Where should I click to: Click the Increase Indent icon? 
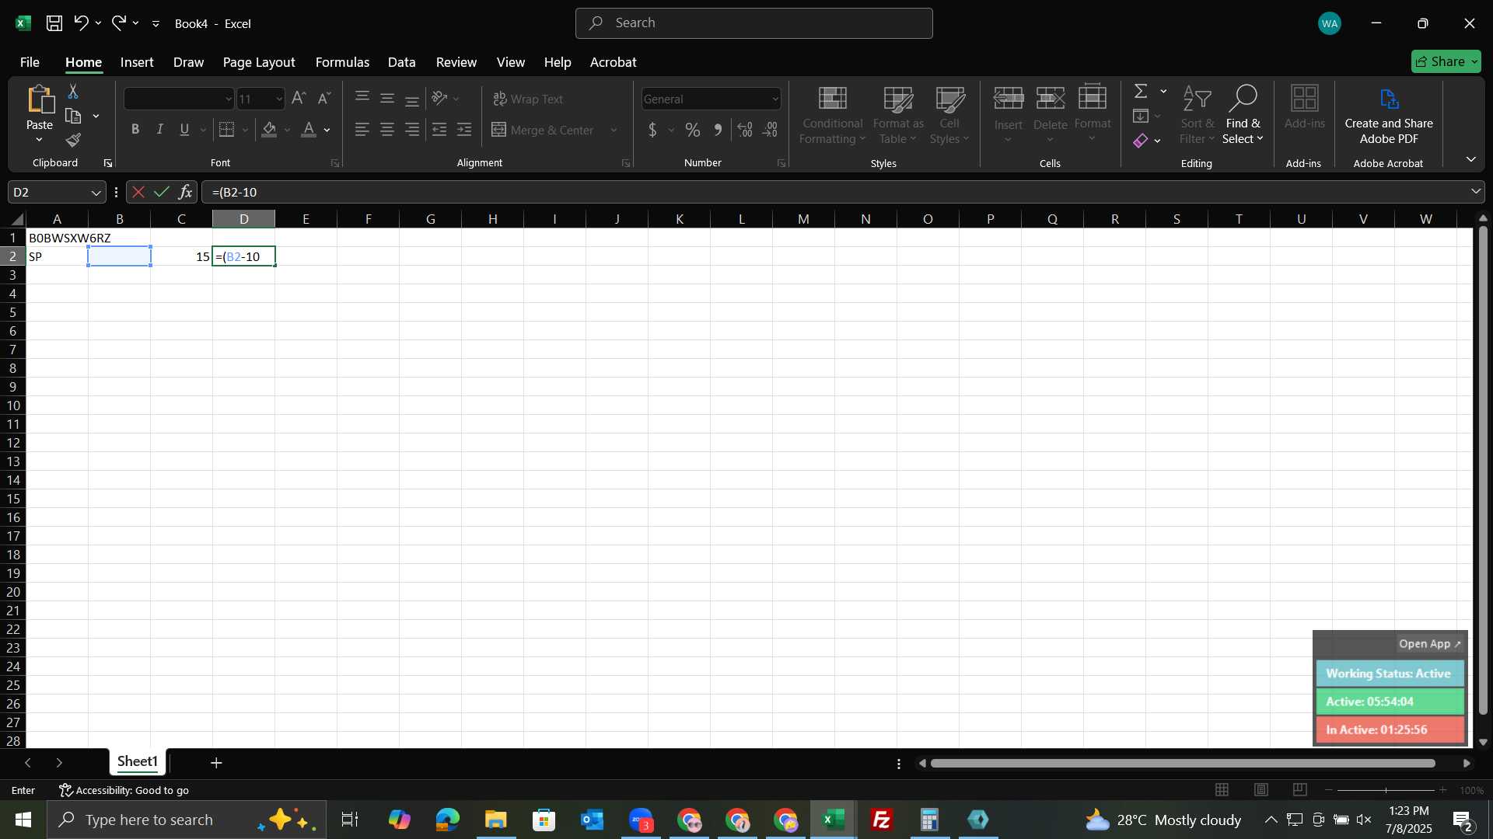click(464, 130)
